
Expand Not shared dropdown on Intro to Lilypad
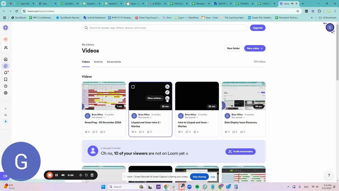(197, 118)
